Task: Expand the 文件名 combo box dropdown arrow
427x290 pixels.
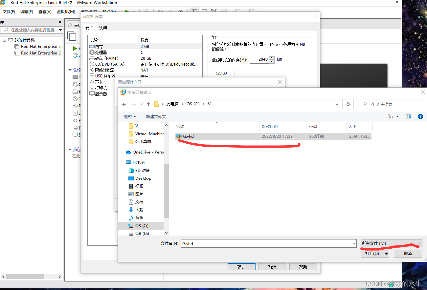Action: coord(353,243)
